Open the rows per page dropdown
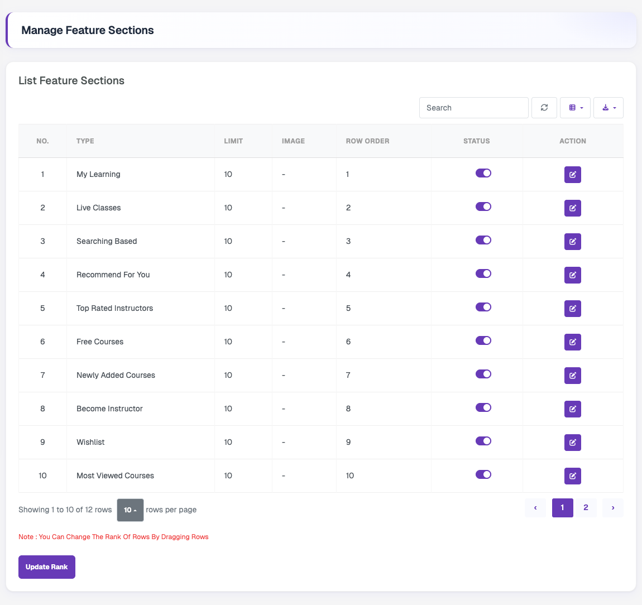Viewport: 642px width, 605px height. 130,510
